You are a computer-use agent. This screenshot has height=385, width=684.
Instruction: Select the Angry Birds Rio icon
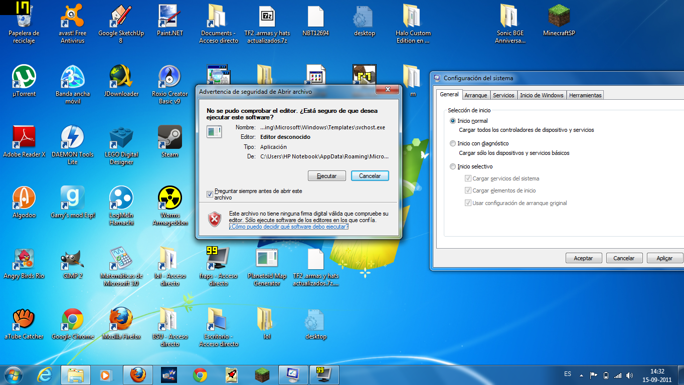pos(24,263)
